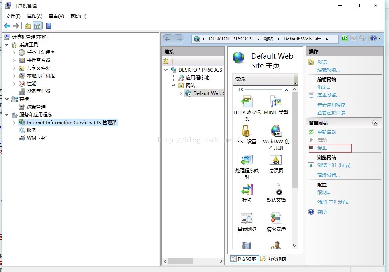Click the feature list vertical scrollbar
389x272 pixels.
[x=294, y=140]
